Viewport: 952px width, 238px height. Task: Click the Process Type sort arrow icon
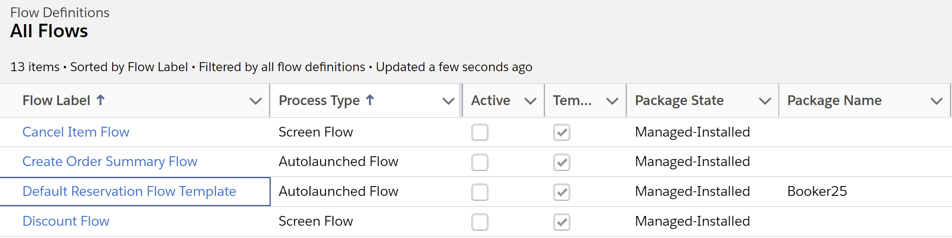[x=370, y=100]
